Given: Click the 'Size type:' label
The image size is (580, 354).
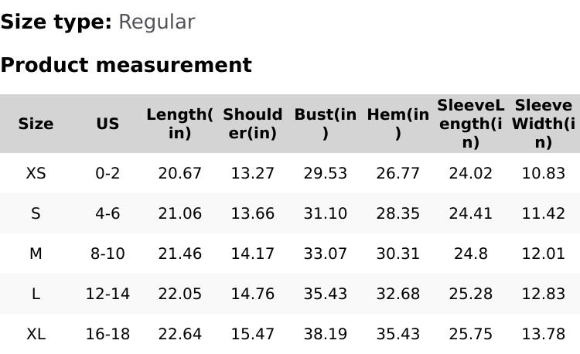Looking at the screenshot, I should pos(56,22).
